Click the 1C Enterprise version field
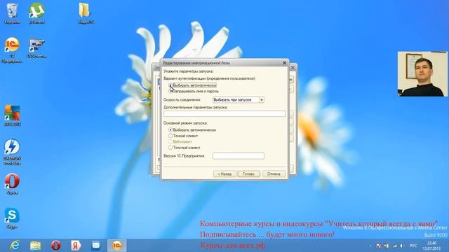 click(x=239, y=156)
